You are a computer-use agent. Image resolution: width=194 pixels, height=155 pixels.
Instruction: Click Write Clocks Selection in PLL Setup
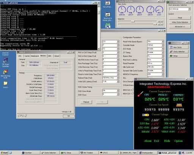pyautogui.click(x=180, y=22)
